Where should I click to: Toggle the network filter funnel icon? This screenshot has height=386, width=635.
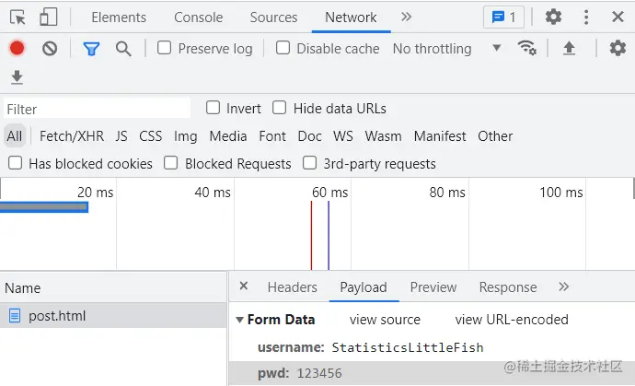(x=91, y=49)
